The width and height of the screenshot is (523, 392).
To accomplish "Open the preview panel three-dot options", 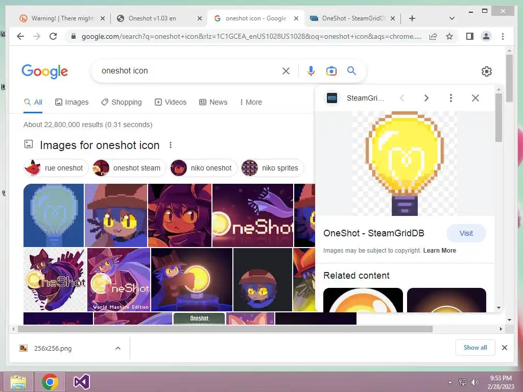I will [450, 98].
